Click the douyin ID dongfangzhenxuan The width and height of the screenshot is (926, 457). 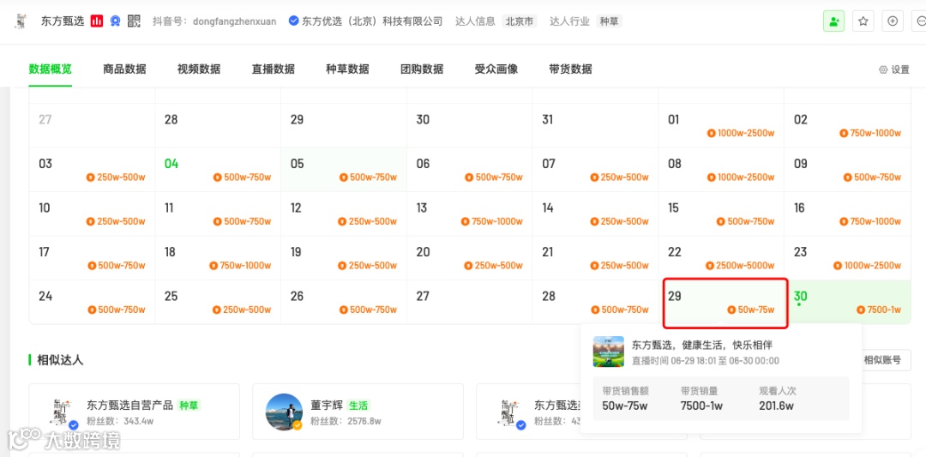(235, 21)
